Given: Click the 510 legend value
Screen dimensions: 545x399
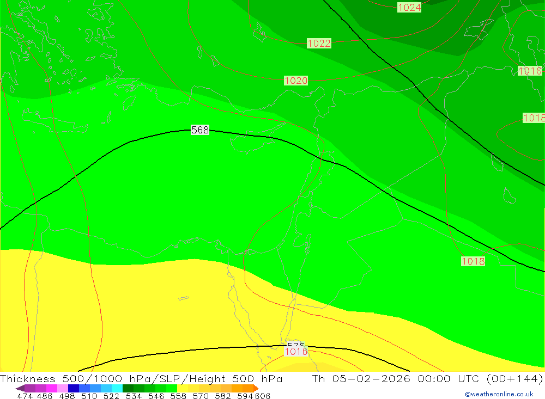Looking at the screenshot, I should (89, 396).
